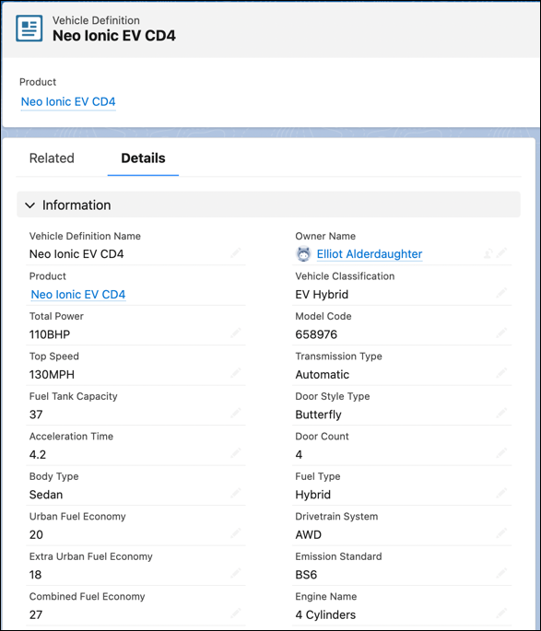Click edit pencil for Emission Standard
Viewport: 541px width, 631px height.
coord(501,574)
